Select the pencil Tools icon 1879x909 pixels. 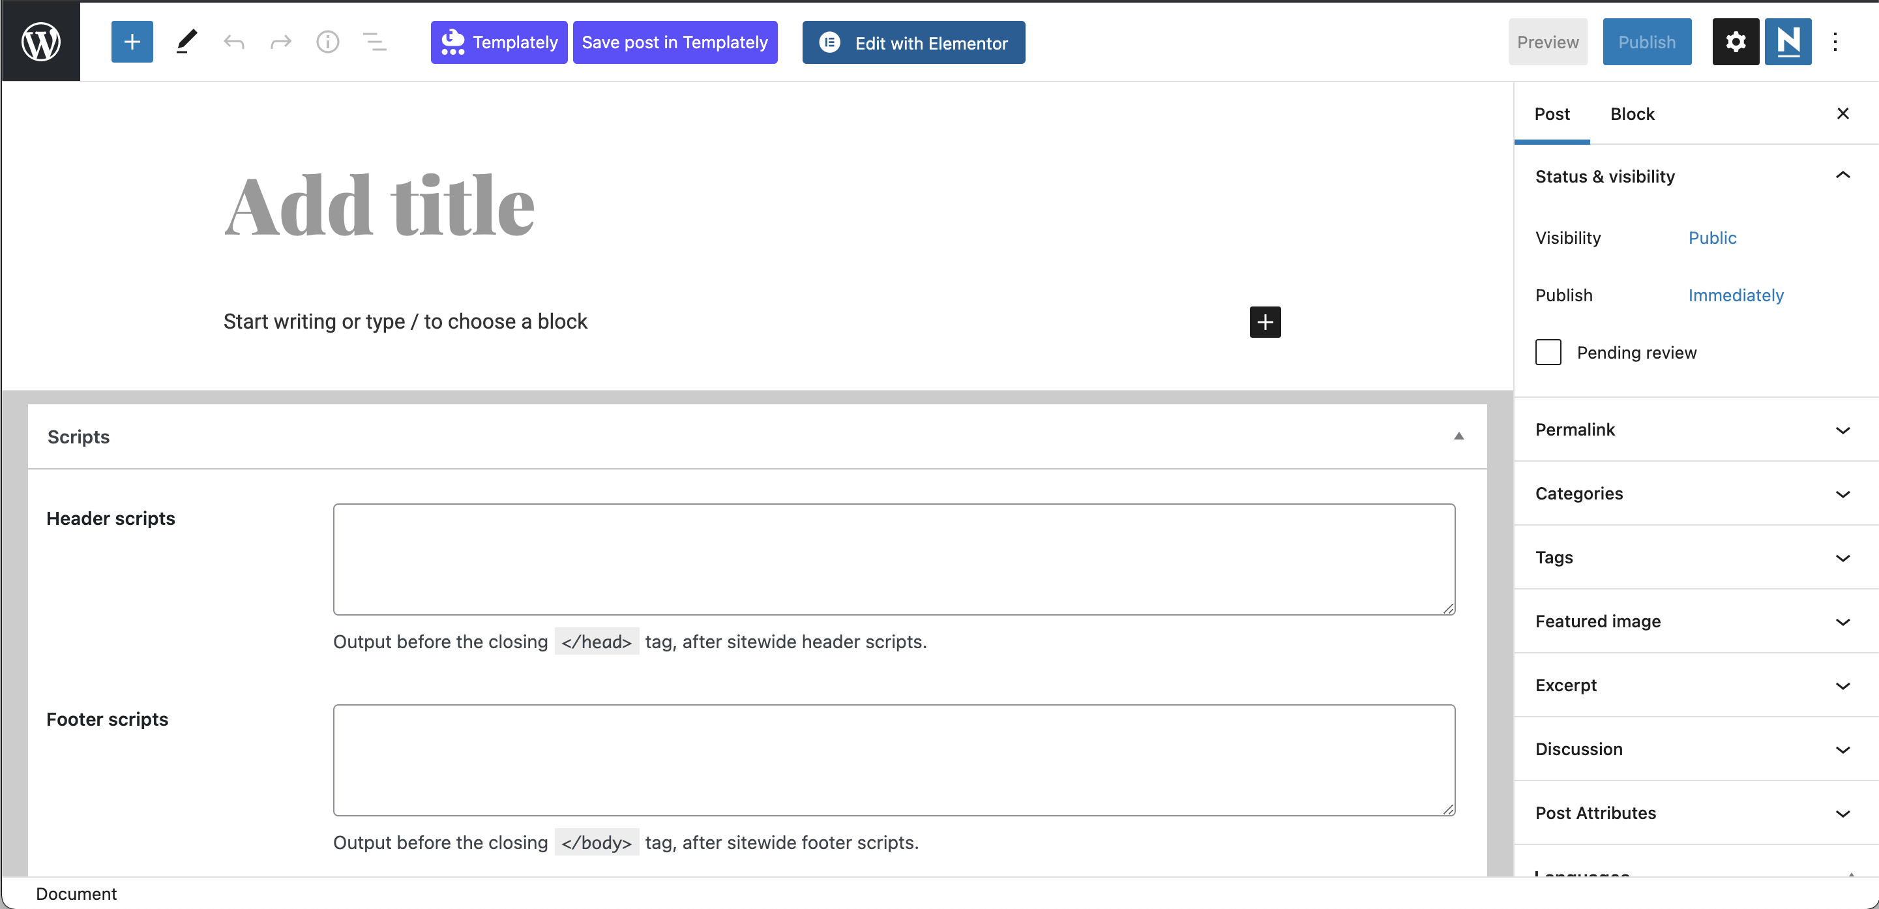coord(186,42)
